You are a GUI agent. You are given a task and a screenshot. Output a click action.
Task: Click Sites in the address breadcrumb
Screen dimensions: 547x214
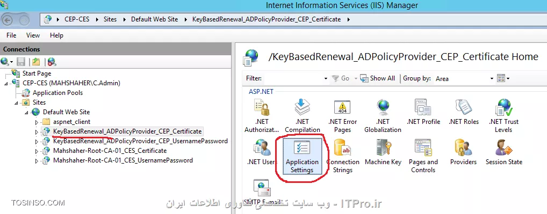coord(110,19)
